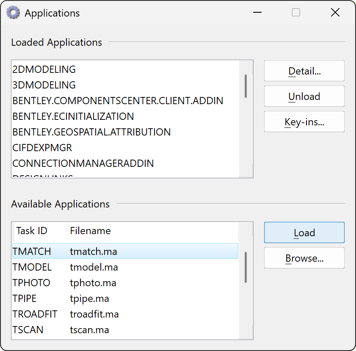Select 2DMODELING in Loaded Applications
This screenshot has height=351, width=356.
(125, 69)
